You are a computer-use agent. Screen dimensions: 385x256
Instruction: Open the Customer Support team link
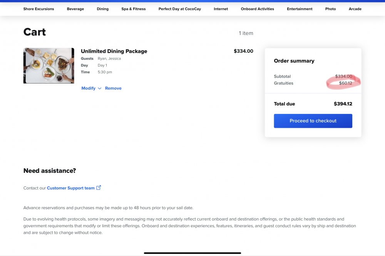click(71, 188)
